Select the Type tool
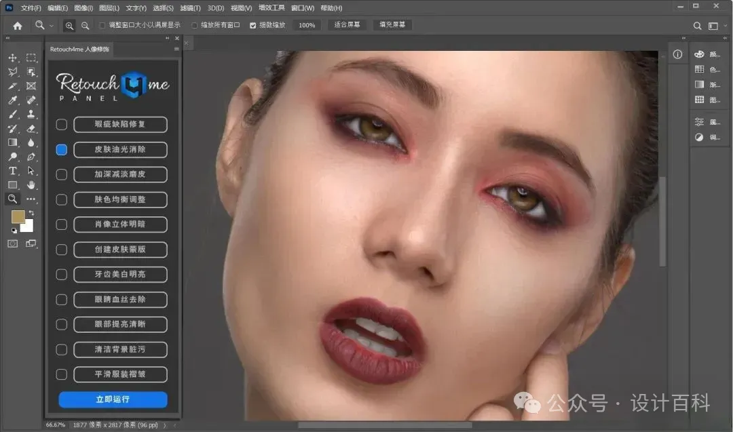The height and width of the screenshot is (432, 733). point(13,171)
